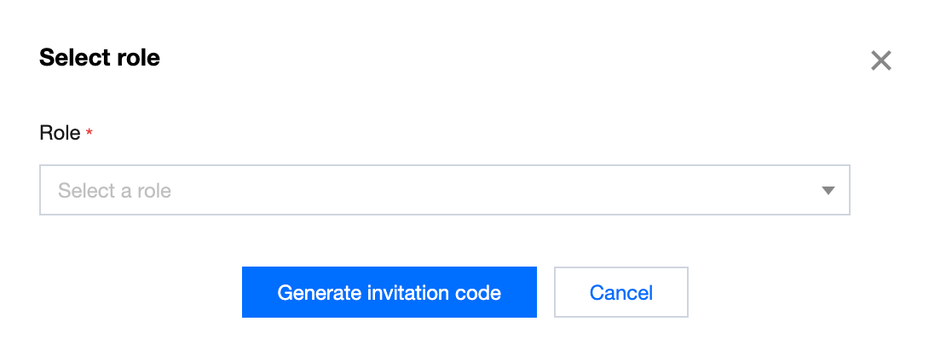Click the Role field label
Image resolution: width=929 pixels, height=356 pixels.
(x=60, y=133)
